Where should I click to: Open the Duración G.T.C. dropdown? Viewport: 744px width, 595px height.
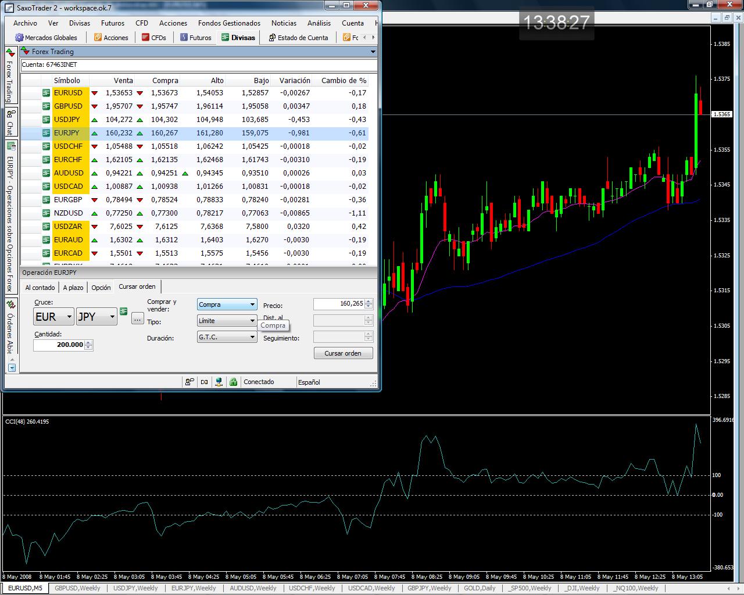tap(252, 337)
